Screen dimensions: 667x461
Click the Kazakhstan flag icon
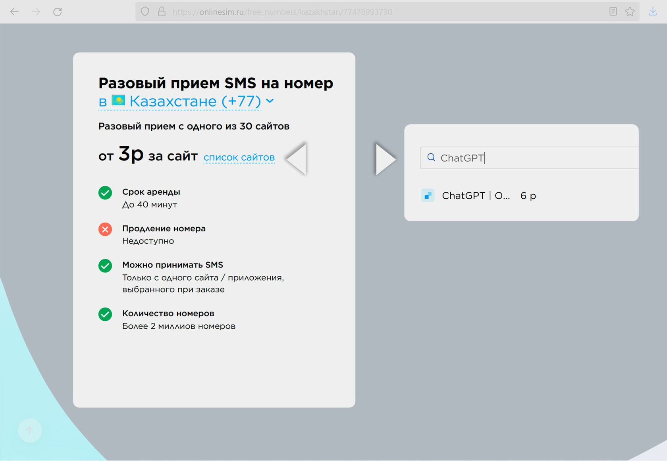(x=118, y=100)
